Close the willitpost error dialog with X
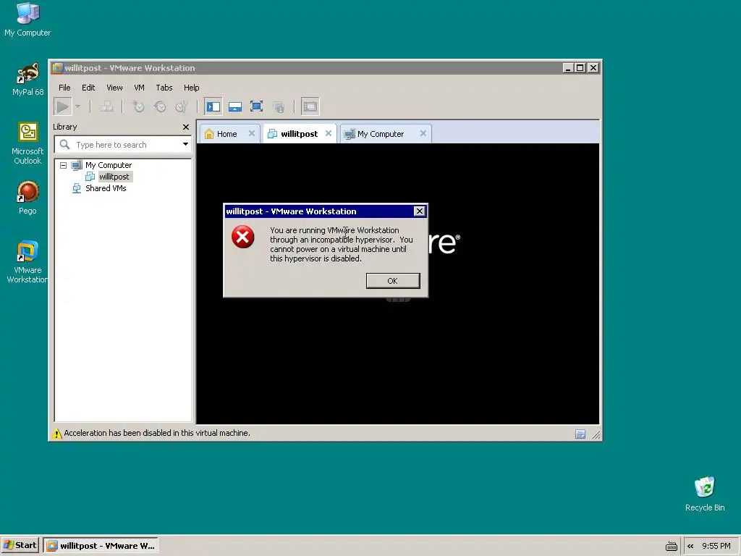 pyautogui.click(x=419, y=211)
